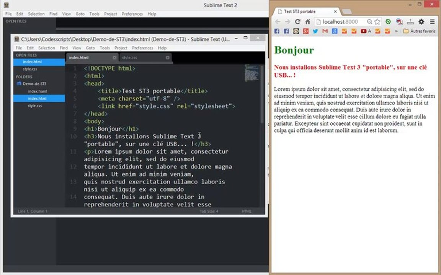Select style.css under OPEN FILES

[39, 69]
